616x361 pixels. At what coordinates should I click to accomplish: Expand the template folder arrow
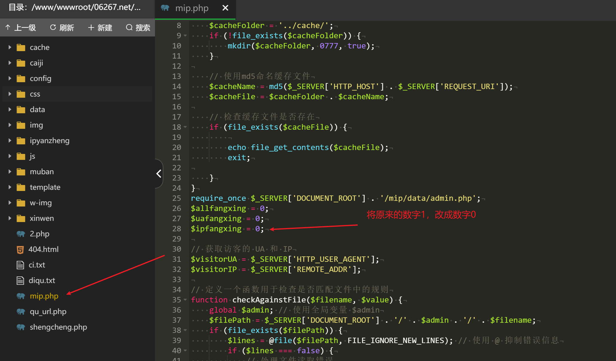click(x=10, y=187)
